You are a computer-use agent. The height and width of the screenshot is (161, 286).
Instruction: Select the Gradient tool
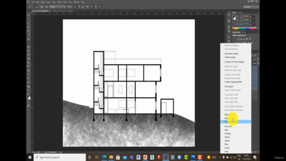29,59
